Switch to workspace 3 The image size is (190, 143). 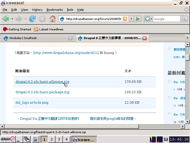click(59, 139)
